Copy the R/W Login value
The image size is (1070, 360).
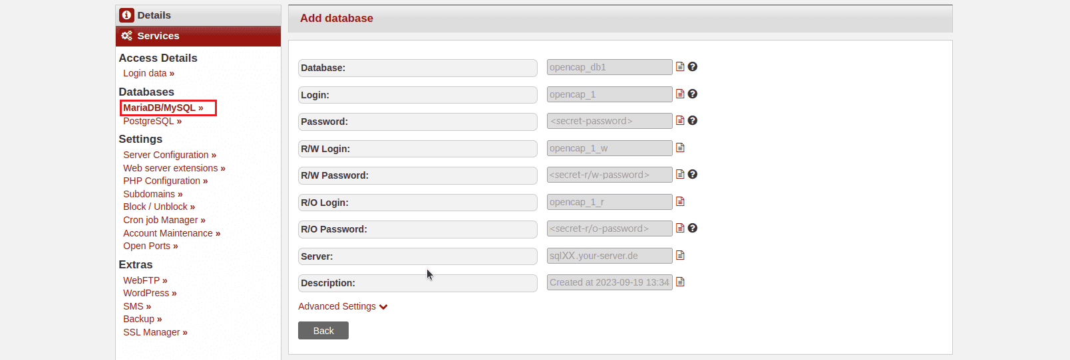[x=680, y=147]
